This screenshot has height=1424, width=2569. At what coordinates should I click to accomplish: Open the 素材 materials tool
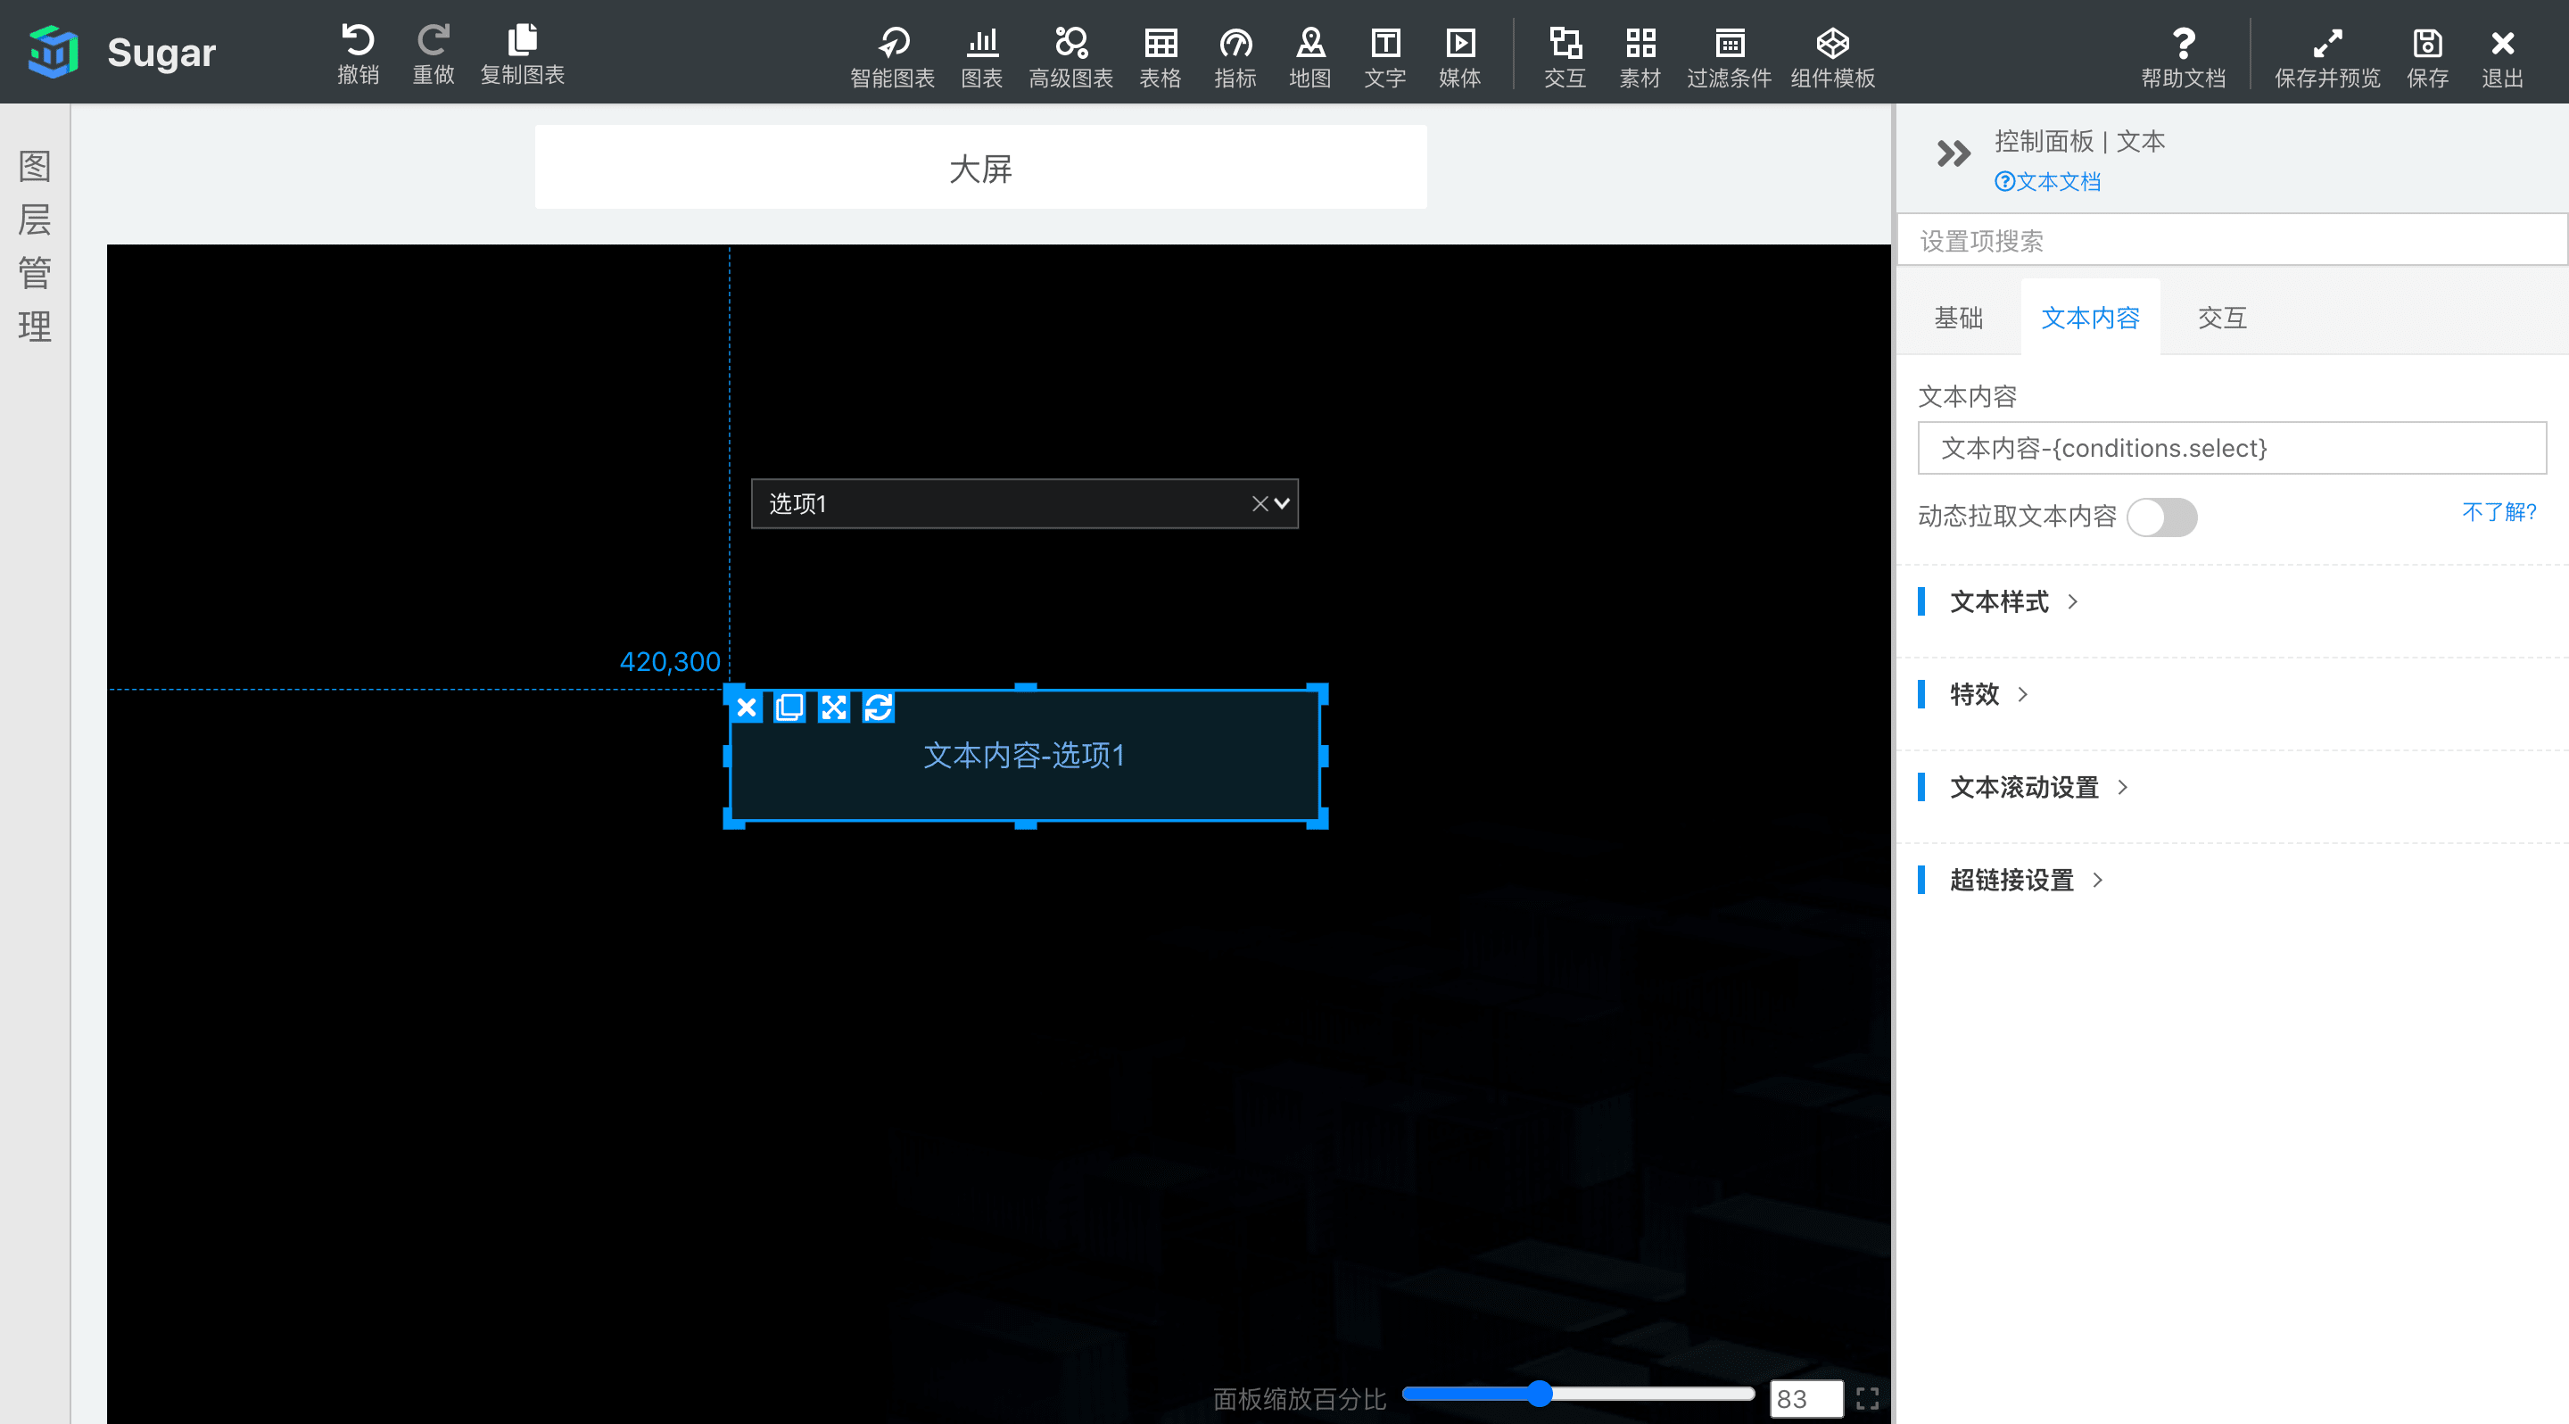click(1640, 57)
